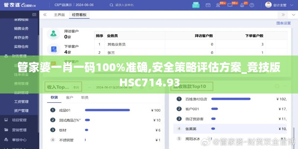This screenshot has height=149, width=298.
Task: Click the order number search field
Action: coord(130,5)
